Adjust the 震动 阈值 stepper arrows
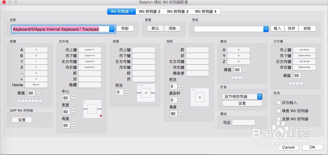 tap(245, 70)
